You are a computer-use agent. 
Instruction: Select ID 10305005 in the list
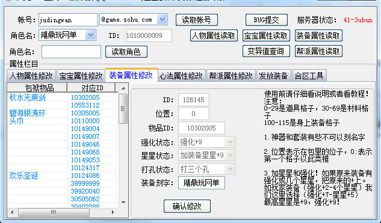(x=85, y=113)
